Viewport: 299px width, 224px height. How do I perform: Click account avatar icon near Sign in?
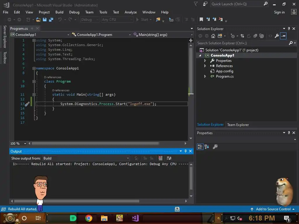coord(294,12)
